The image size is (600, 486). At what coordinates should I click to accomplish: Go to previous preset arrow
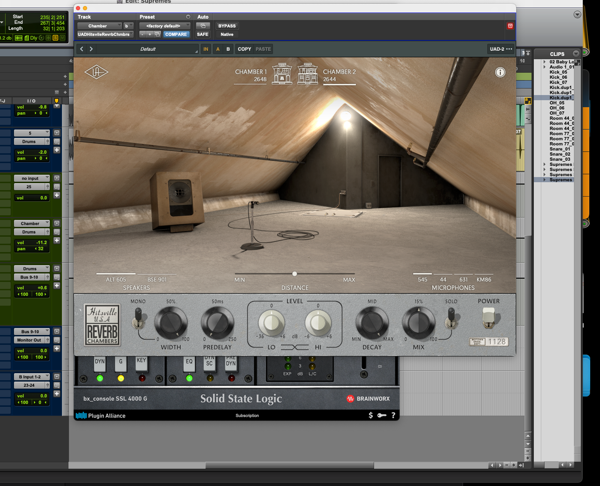pyautogui.click(x=82, y=49)
